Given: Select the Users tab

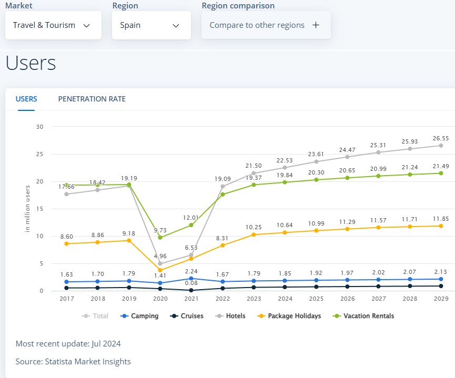Looking at the screenshot, I should coord(26,99).
